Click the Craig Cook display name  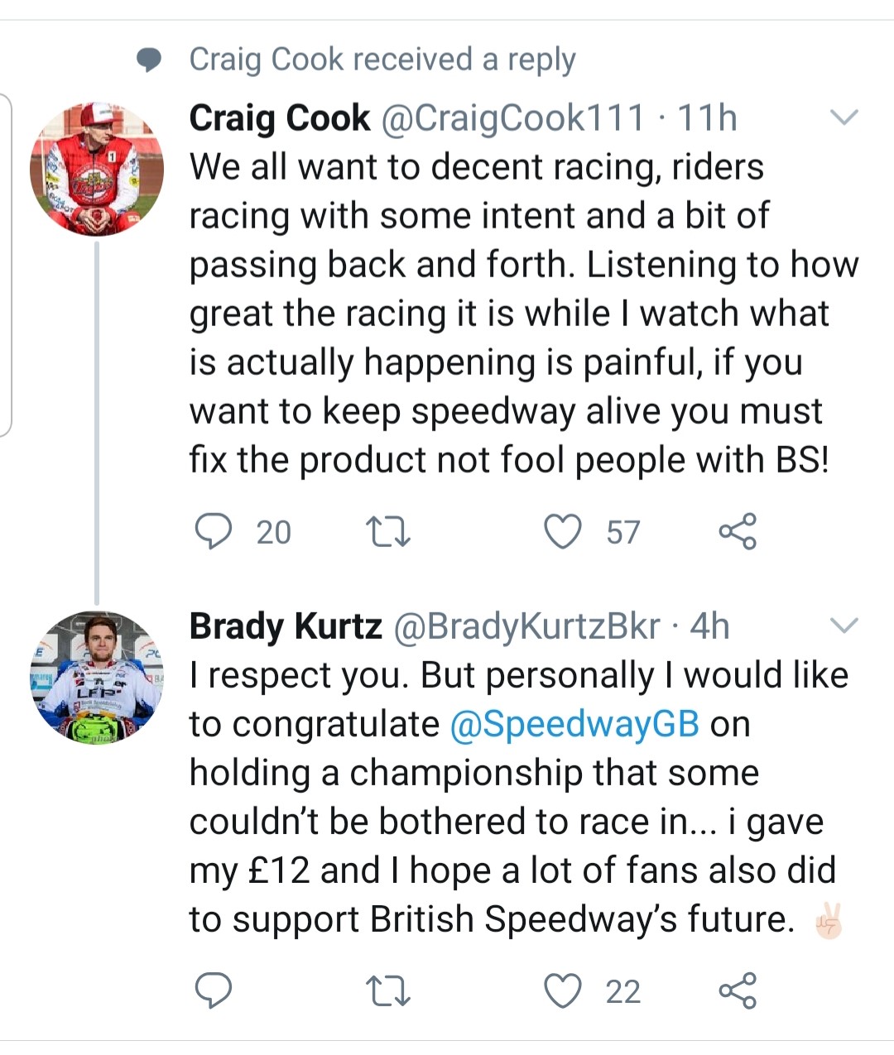pos(280,117)
